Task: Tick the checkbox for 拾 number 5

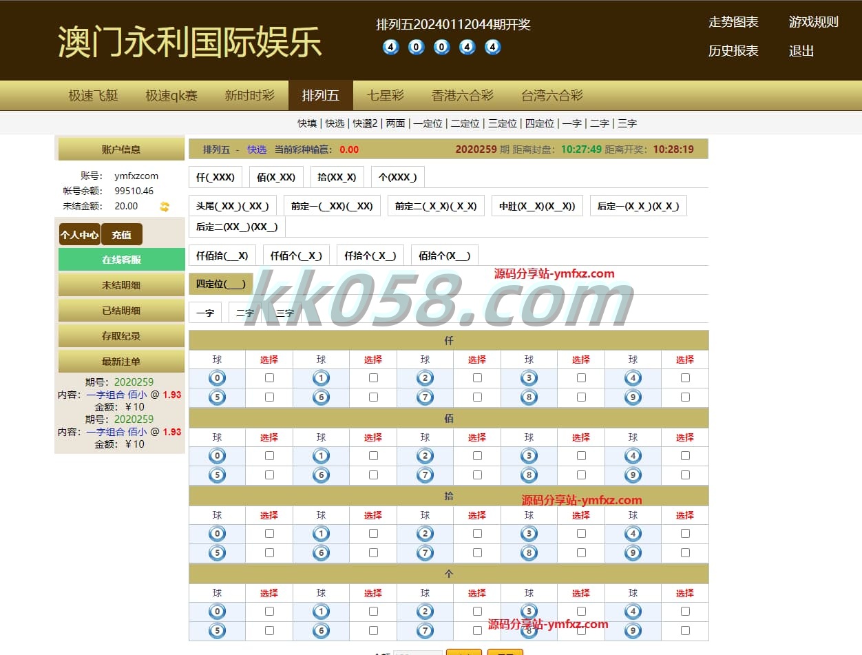Action: 269,553
